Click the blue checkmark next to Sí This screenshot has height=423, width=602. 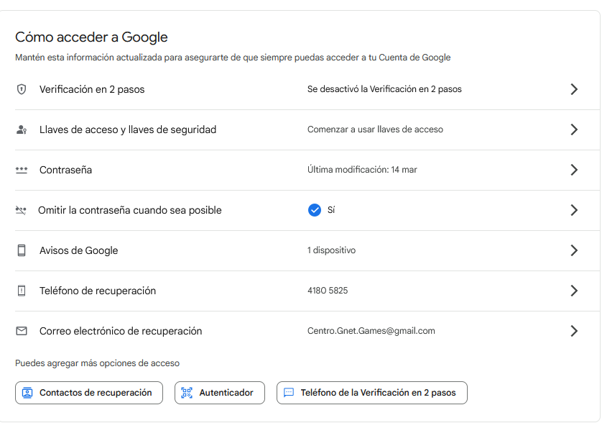[x=314, y=210]
